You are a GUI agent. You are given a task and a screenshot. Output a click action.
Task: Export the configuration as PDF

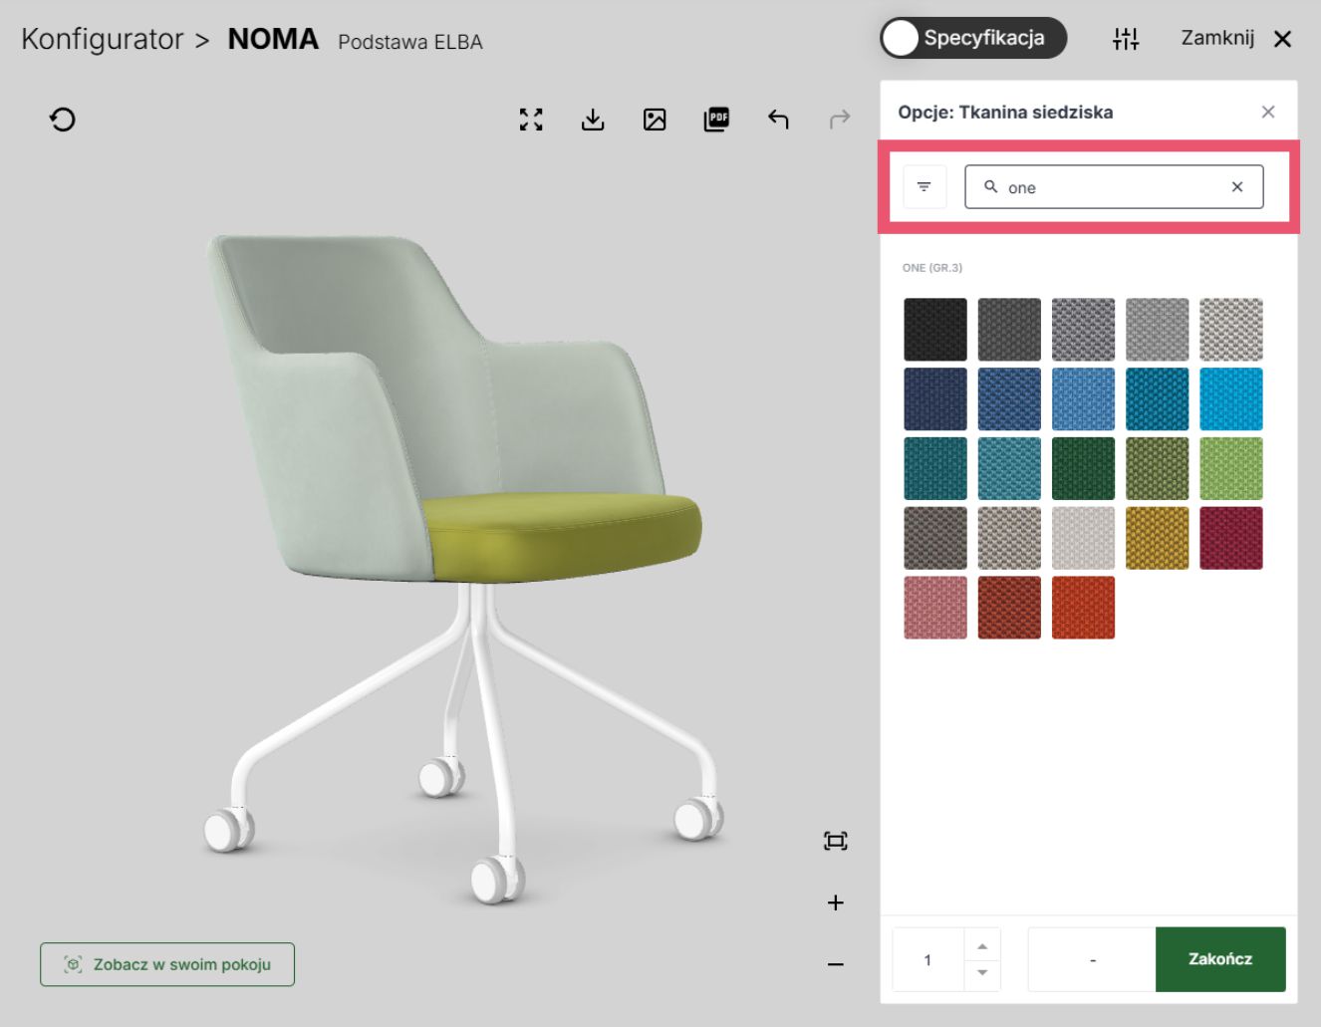716,121
